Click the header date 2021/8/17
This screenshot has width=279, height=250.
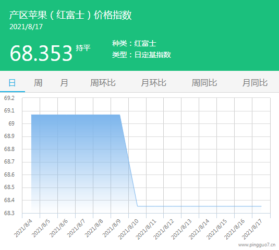click(x=26, y=27)
